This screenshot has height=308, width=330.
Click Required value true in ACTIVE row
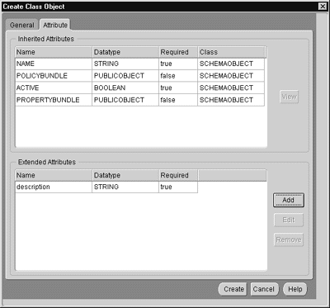pyautogui.click(x=178, y=88)
